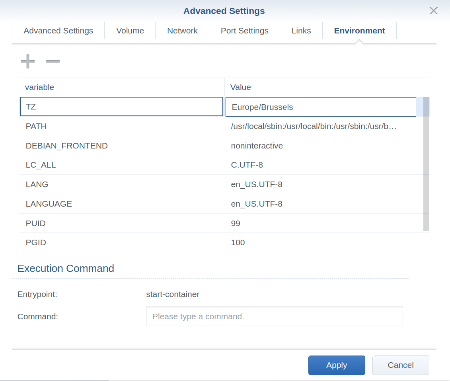Select the PATH variable row
The width and height of the screenshot is (450, 381).
coord(119,126)
